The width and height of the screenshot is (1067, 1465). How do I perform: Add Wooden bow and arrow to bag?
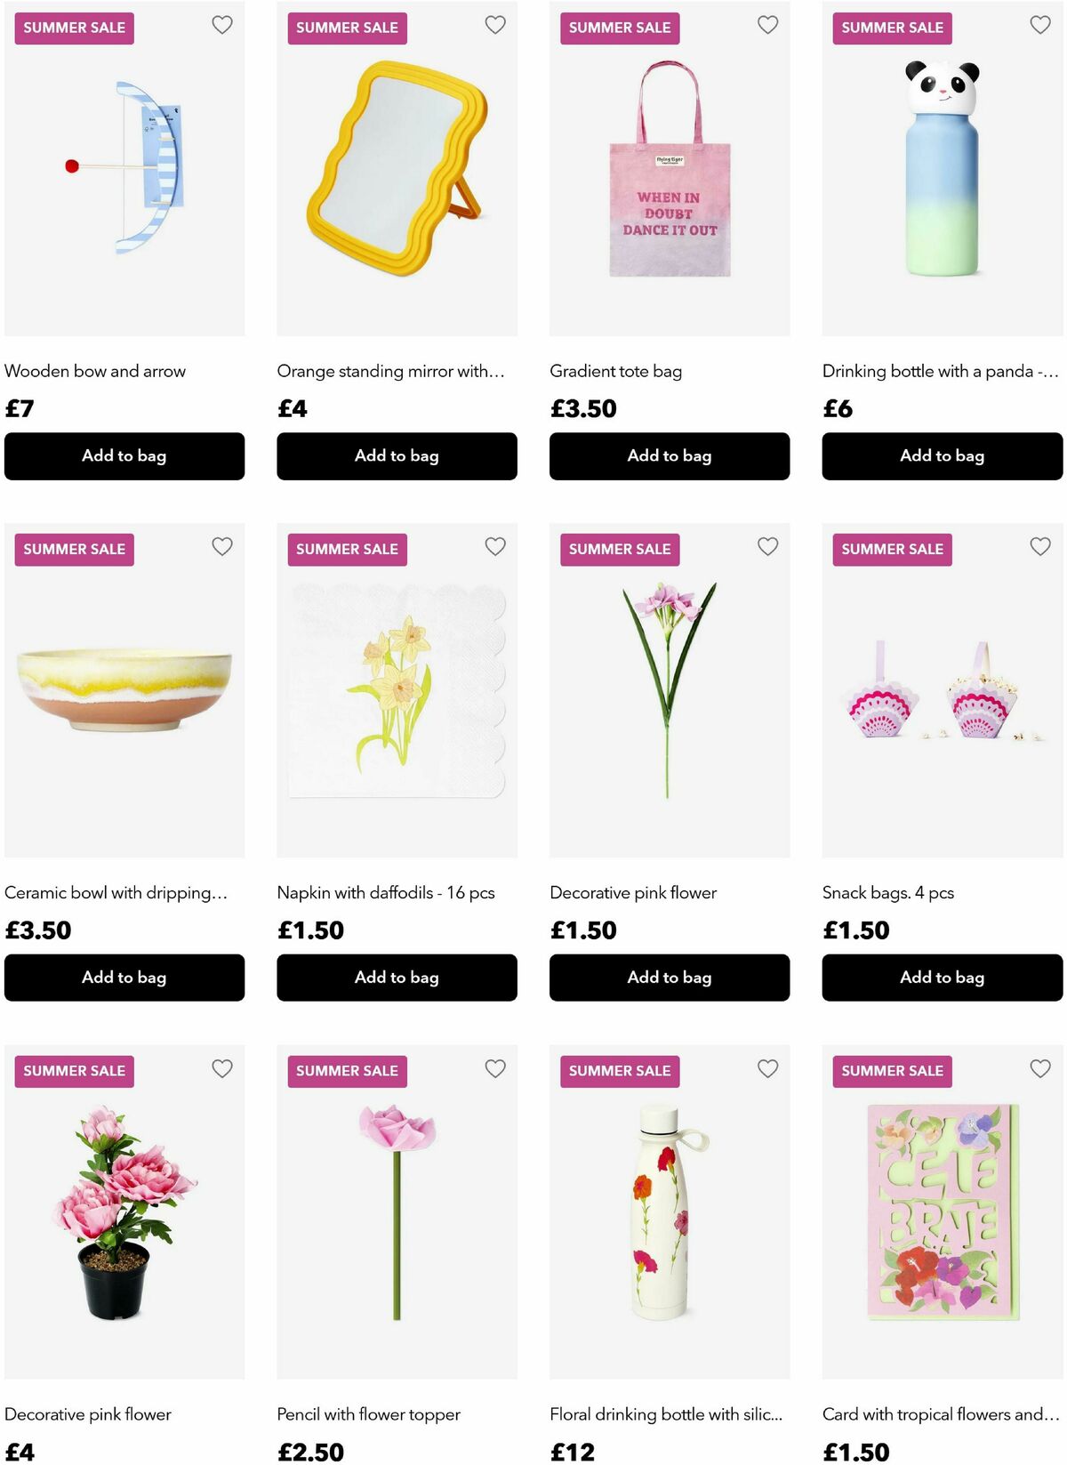[124, 456]
